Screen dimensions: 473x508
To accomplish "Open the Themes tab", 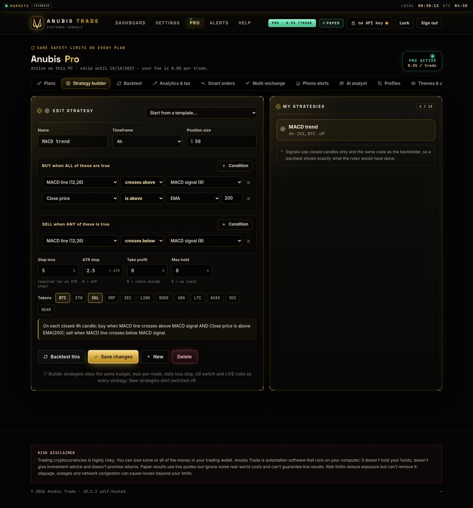I will point(426,83).
